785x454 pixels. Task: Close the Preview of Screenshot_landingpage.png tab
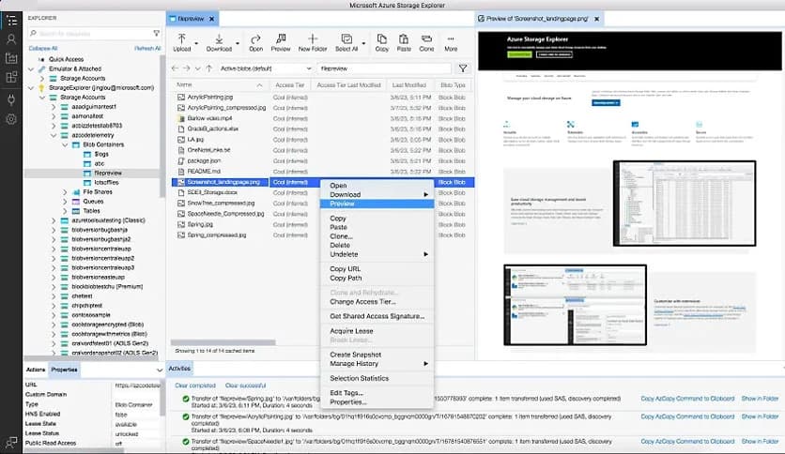597,19
